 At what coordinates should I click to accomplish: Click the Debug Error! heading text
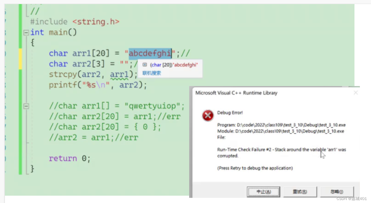coord(230,113)
